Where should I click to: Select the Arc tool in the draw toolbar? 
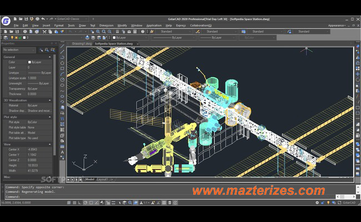tap(62, 74)
